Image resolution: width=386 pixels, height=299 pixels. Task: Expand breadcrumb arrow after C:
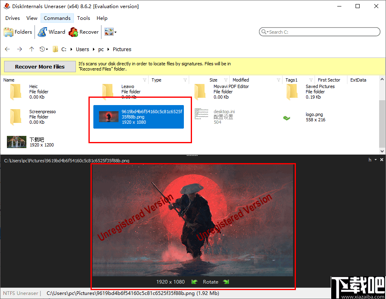pos(71,49)
